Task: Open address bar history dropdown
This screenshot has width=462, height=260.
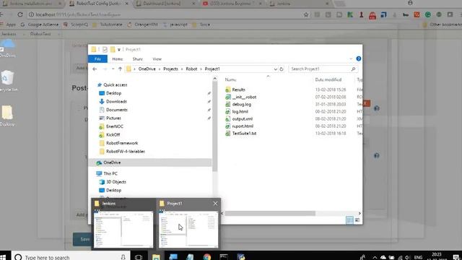Action: pyautogui.click(x=275, y=69)
